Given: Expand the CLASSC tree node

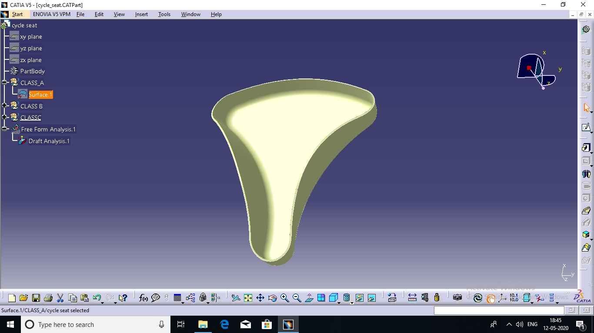Looking at the screenshot, I should click(x=5, y=117).
